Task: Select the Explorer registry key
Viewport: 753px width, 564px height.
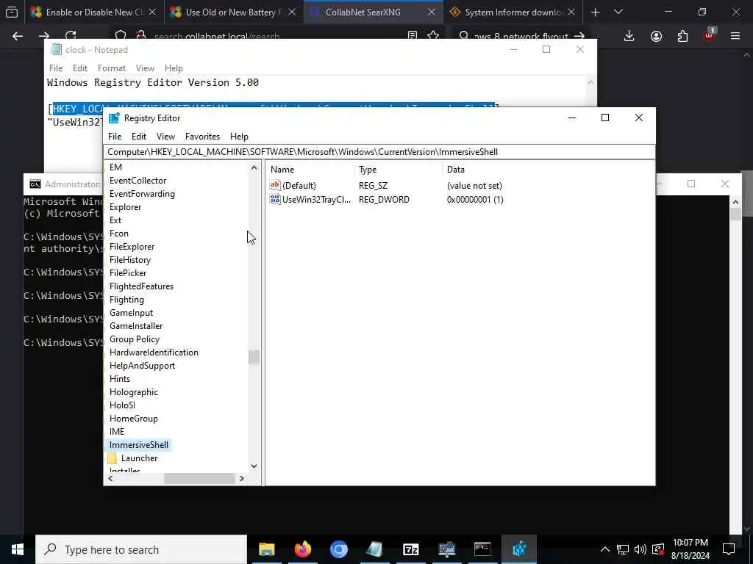Action: click(125, 207)
